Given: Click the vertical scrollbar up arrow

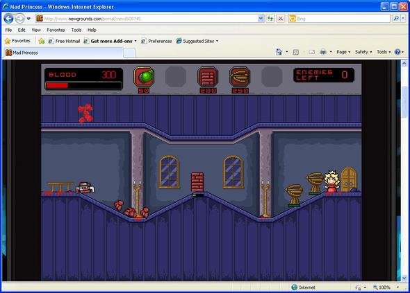Looking at the screenshot, I should point(404,63).
